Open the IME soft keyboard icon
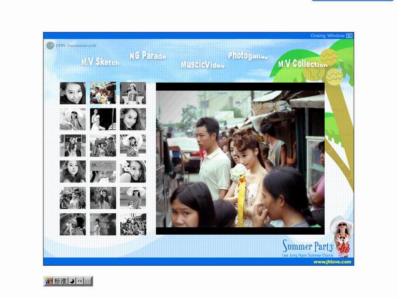Image resolution: width=397 pixels, height=298 pixels. [x=87, y=281]
